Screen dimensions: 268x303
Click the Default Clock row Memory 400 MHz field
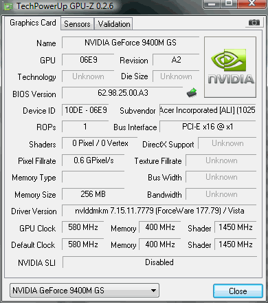pyautogui.click(x=160, y=244)
